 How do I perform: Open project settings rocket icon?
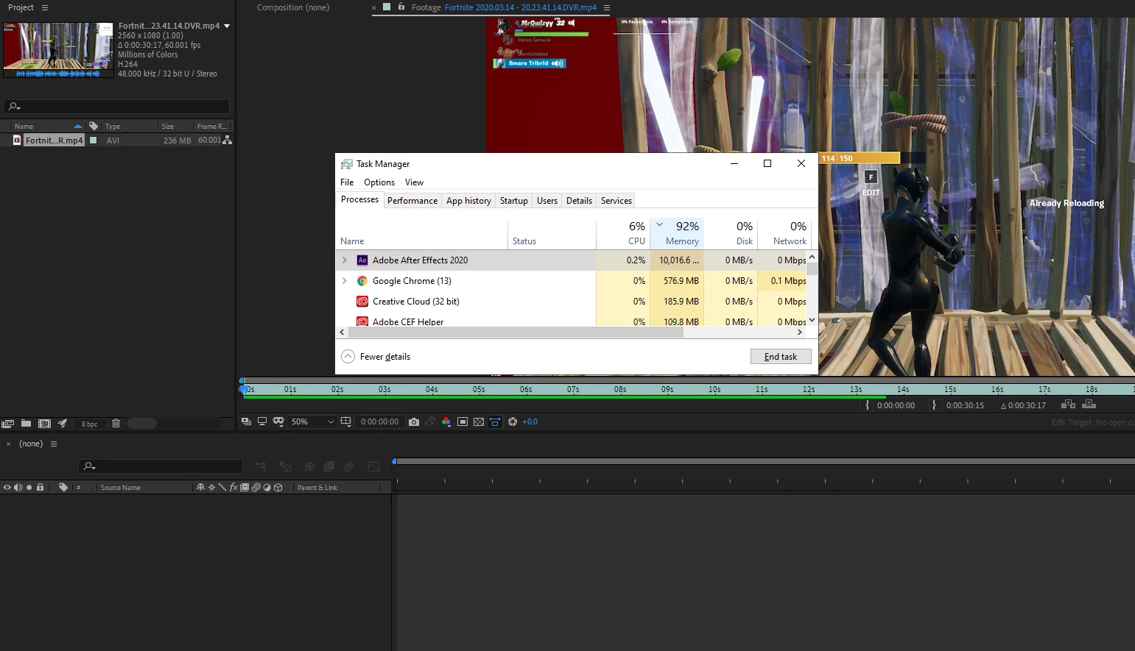pyautogui.click(x=63, y=423)
